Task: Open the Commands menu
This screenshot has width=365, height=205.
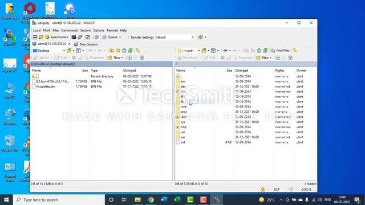Action: click(70, 30)
